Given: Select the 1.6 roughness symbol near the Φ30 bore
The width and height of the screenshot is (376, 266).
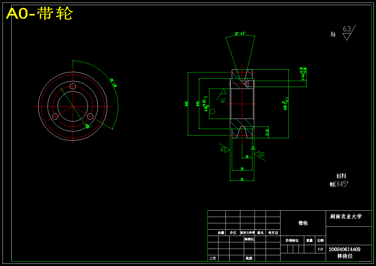Looking at the screenshot, I should tap(222, 96).
